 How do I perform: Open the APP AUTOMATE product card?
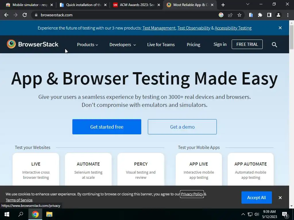tap(251, 169)
